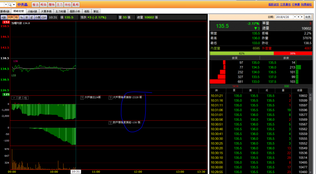316x174 pixels.
Task: Click help icon beside 大戶累積買賣超
Action: tap(110, 98)
